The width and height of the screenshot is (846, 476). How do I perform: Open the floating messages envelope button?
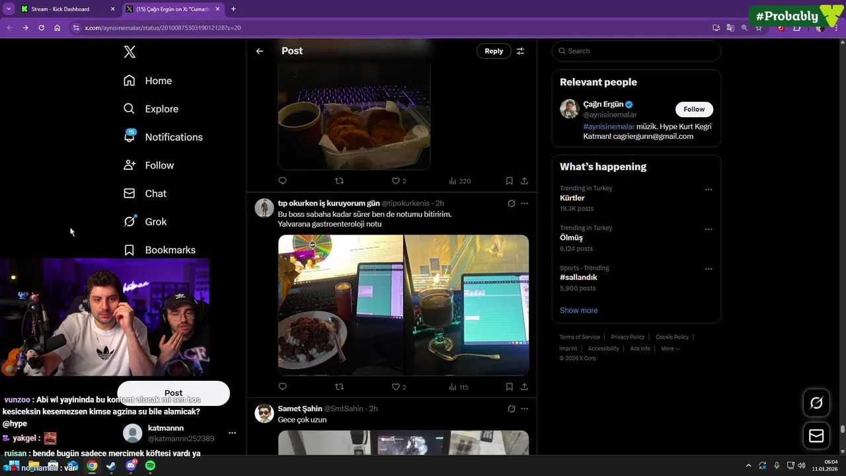tap(816, 436)
